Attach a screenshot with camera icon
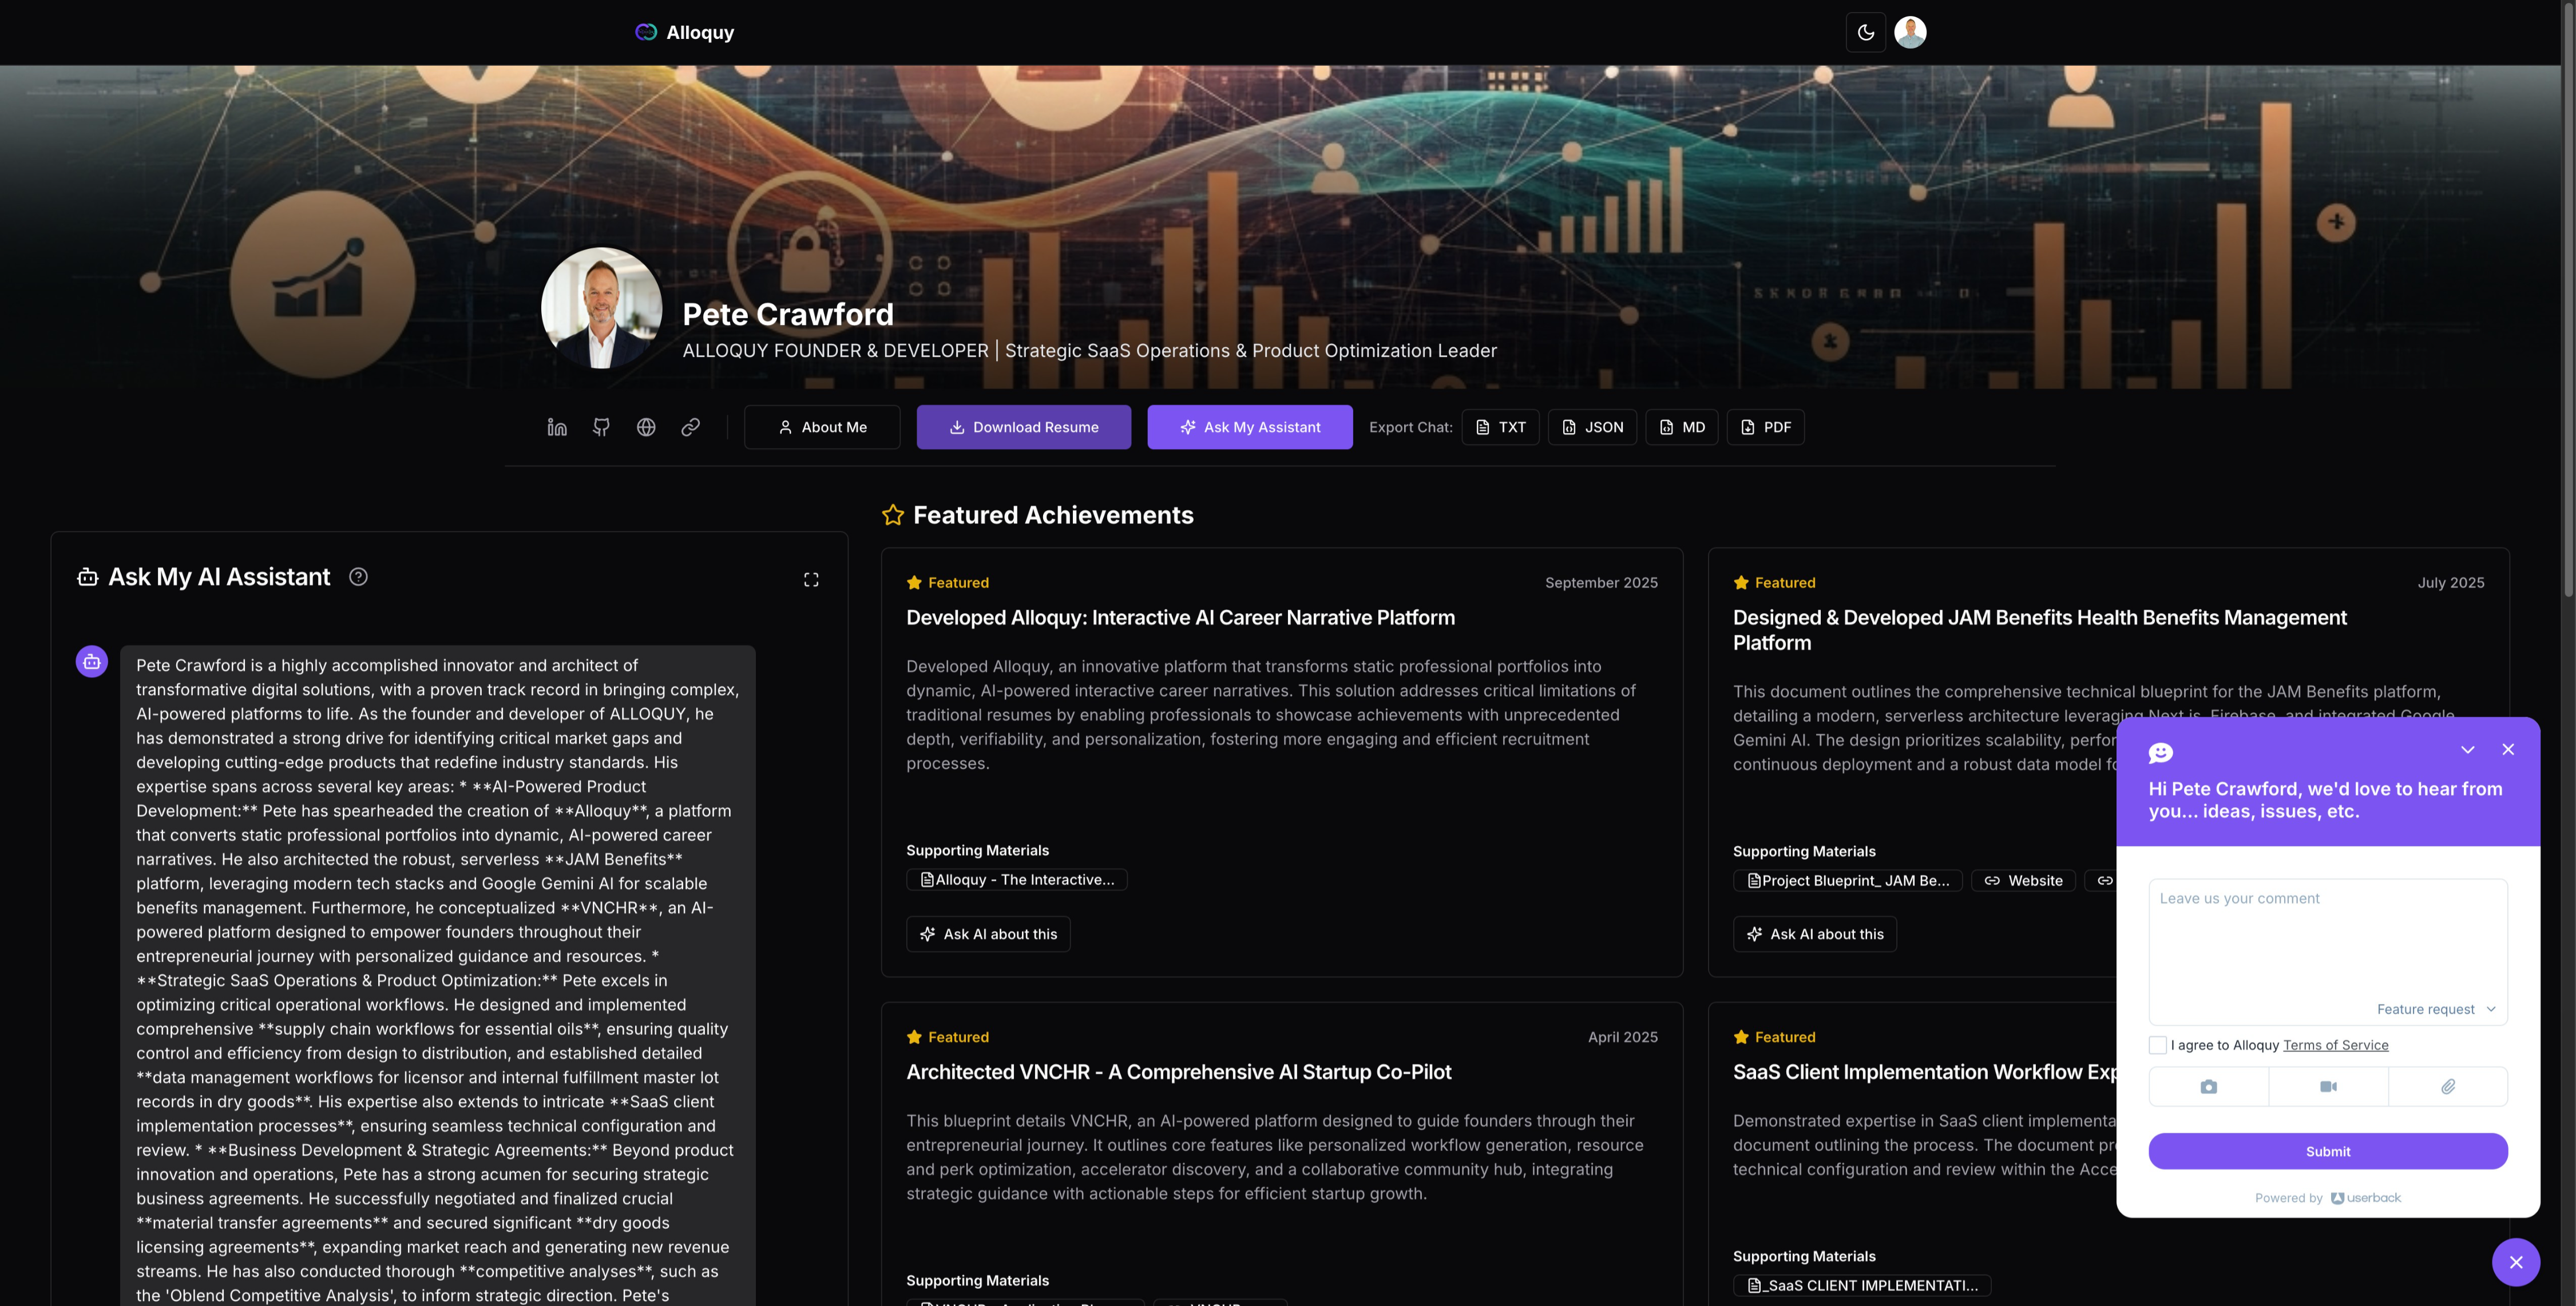This screenshot has height=1306, width=2576. pos(2208,1087)
